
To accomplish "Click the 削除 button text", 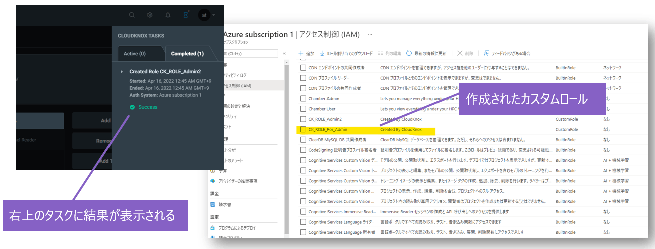I will coord(469,53).
